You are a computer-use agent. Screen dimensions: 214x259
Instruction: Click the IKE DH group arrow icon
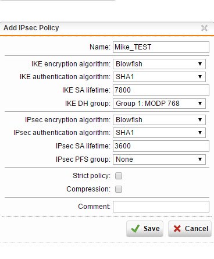tap(200, 104)
